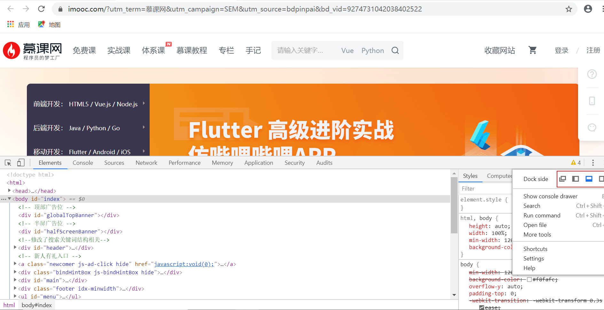Image resolution: width=604 pixels, height=310 pixels.
Task: Expand the div#main node
Action: coord(15,280)
